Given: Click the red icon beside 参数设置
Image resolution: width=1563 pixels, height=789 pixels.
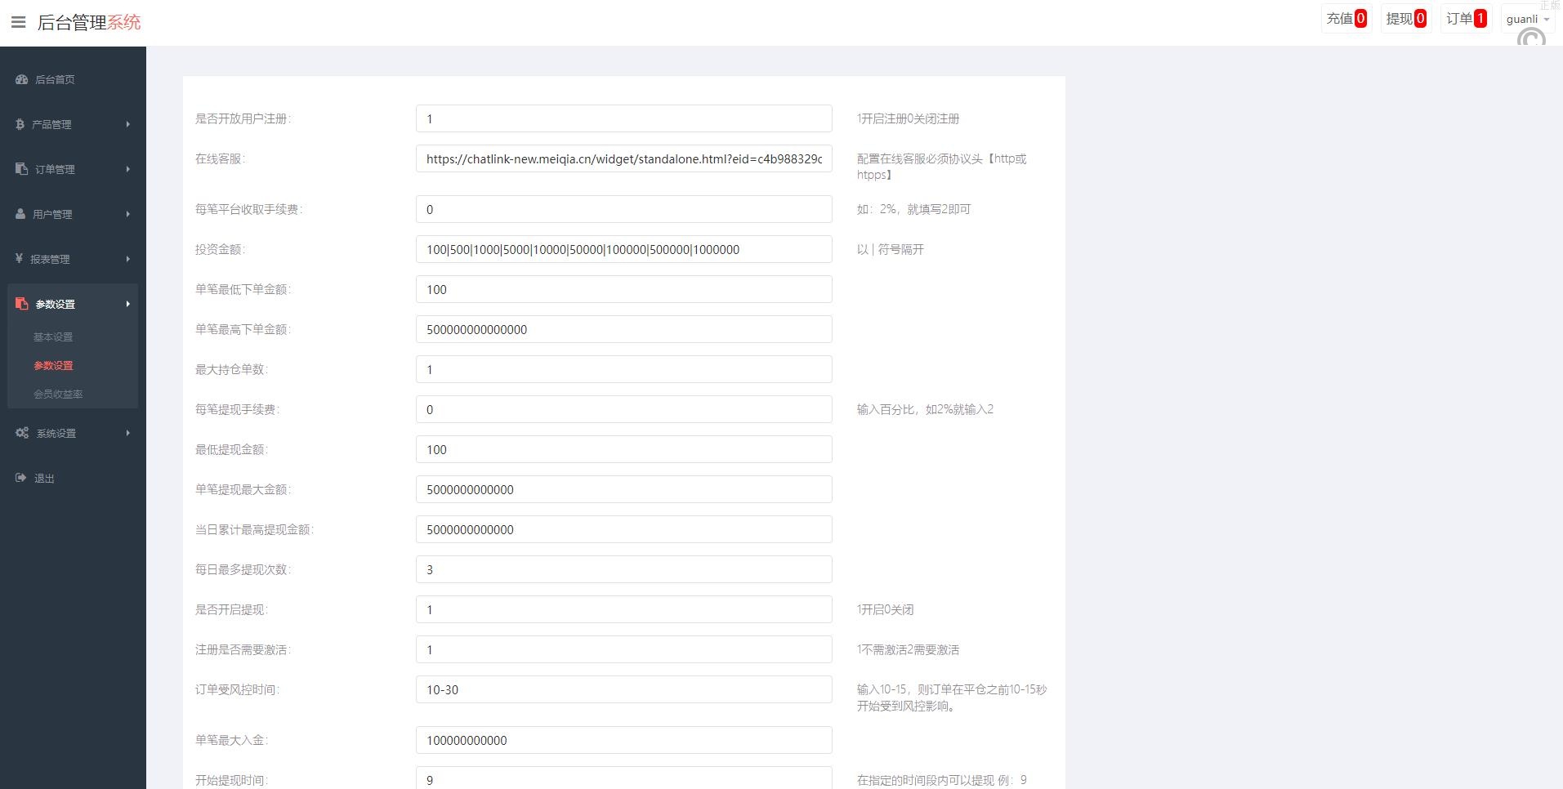Looking at the screenshot, I should [x=22, y=304].
